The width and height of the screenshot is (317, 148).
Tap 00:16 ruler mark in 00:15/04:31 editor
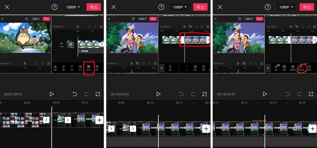point(273,103)
